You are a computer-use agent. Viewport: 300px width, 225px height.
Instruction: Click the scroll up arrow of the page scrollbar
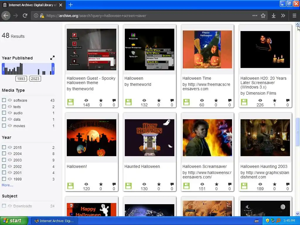click(298, 24)
